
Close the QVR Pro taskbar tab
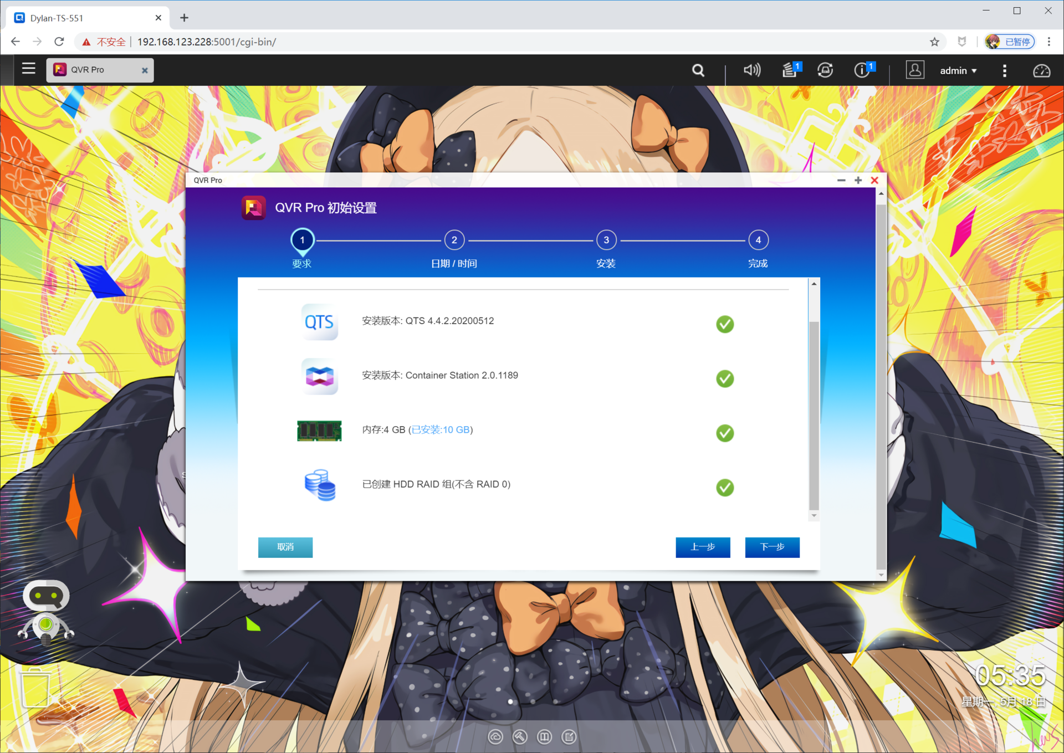tap(145, 70)
